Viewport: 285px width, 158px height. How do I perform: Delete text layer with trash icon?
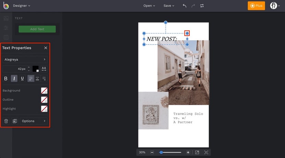[x=6, y=121]
